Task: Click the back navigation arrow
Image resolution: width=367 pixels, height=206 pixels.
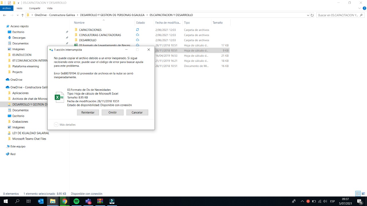Action: pos(5,15)
